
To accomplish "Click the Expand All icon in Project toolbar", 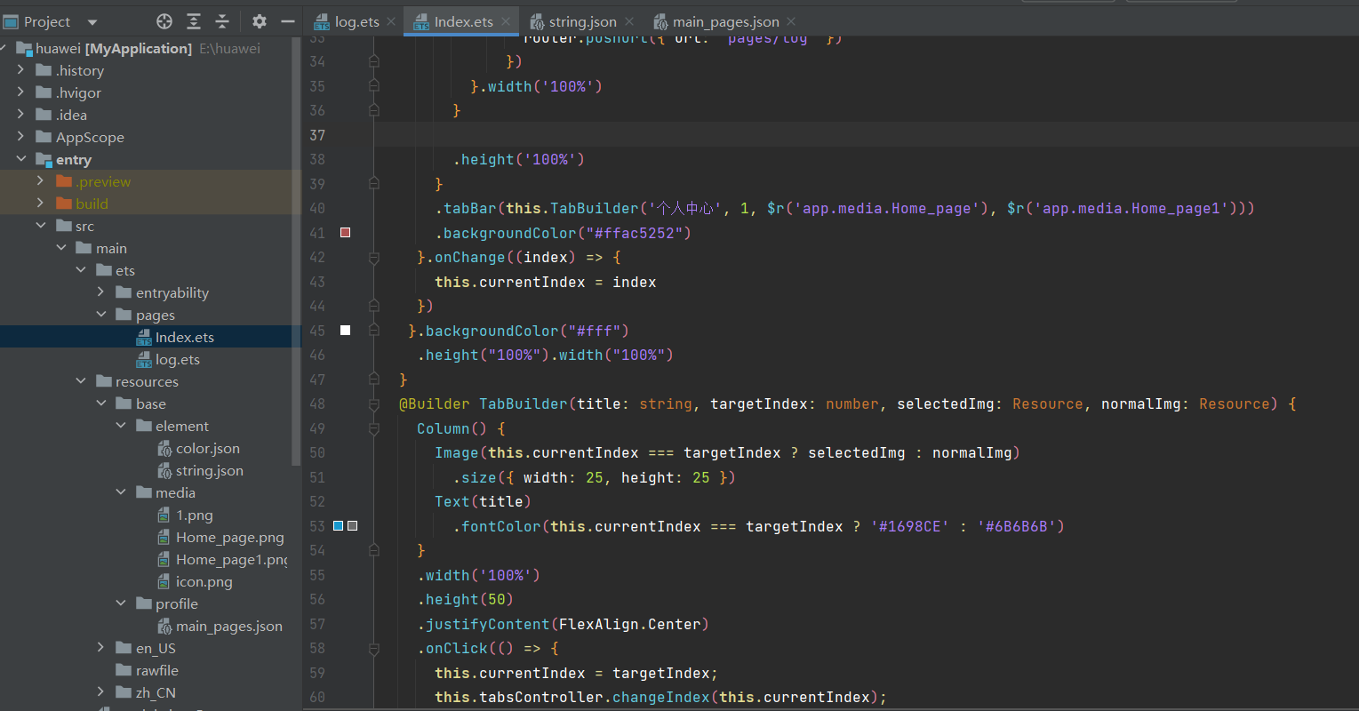I will (194, 21).
